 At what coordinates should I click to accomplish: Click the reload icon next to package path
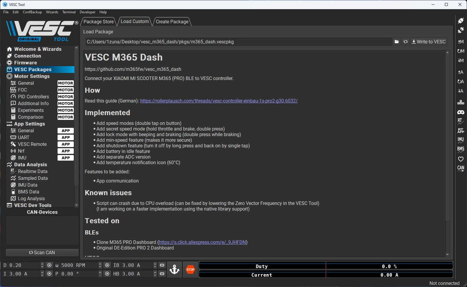coord(406,42)
